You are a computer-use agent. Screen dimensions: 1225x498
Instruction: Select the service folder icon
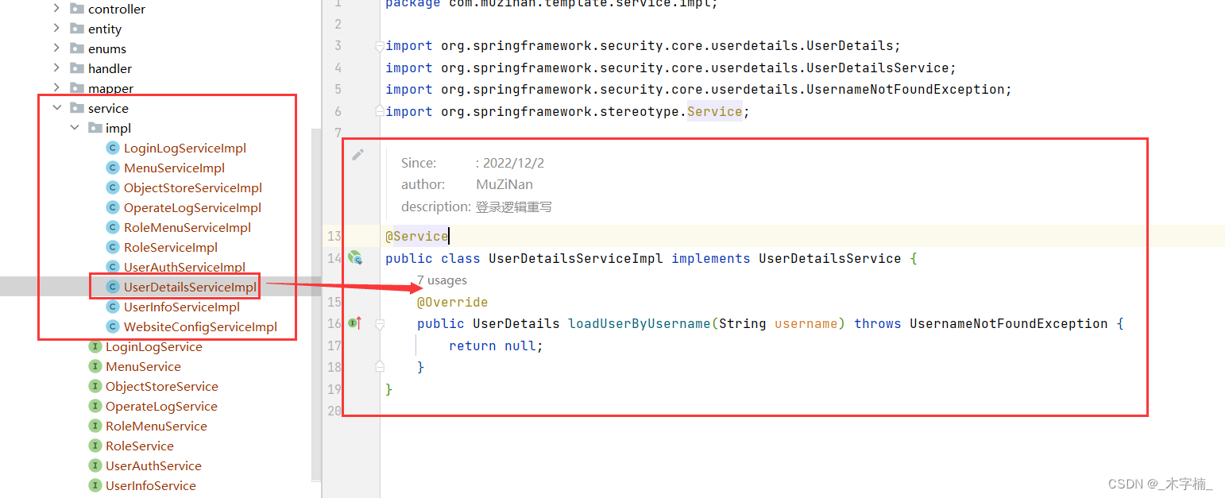pos(77,108)
